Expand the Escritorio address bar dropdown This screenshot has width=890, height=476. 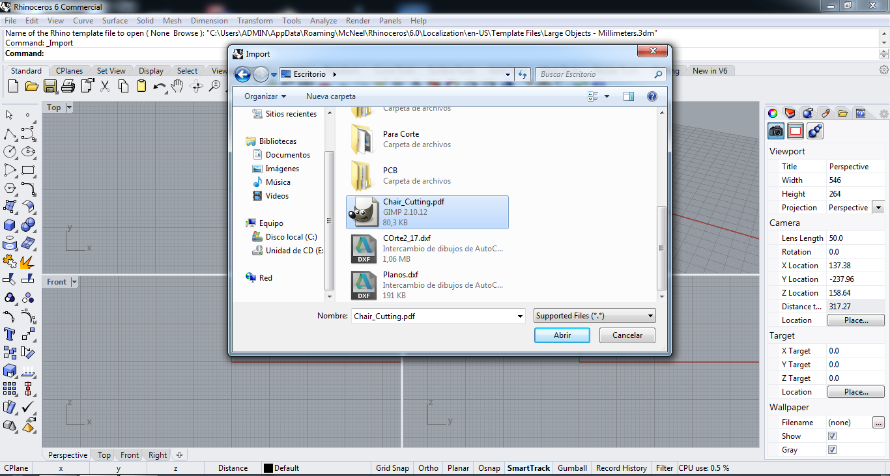pyautogui.click(x=508, y=74)
